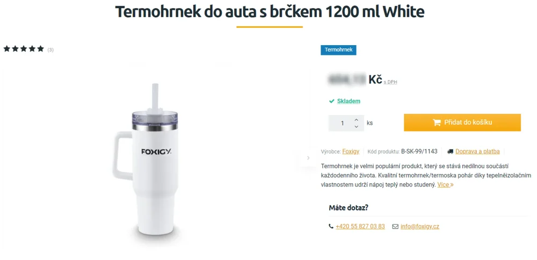
Task: Click the green Skladem checkmark icon
Action: tap(331, 102)
